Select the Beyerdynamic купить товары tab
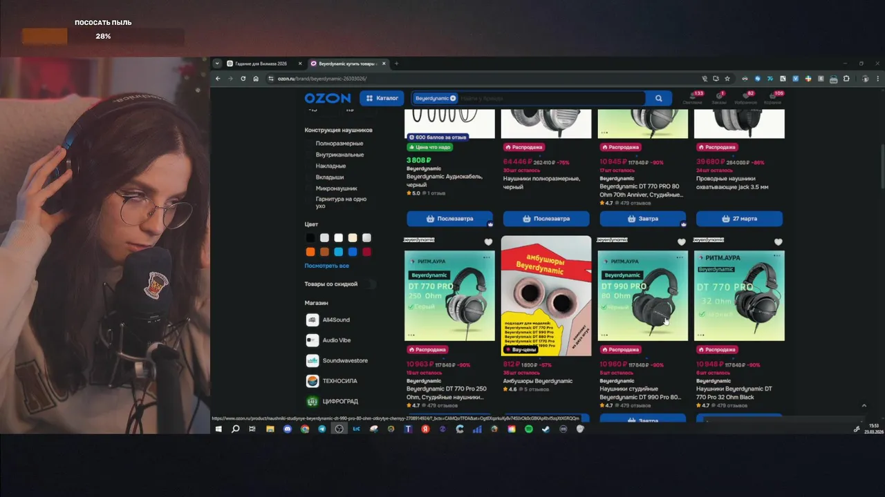The width and height of the screenshot is (885, 497). (x=348, y=64)
